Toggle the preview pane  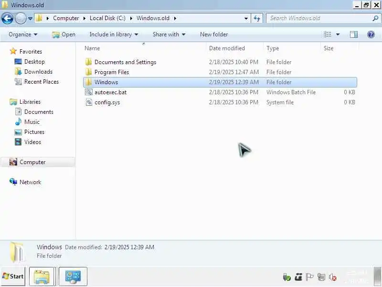tap(353, 34)
